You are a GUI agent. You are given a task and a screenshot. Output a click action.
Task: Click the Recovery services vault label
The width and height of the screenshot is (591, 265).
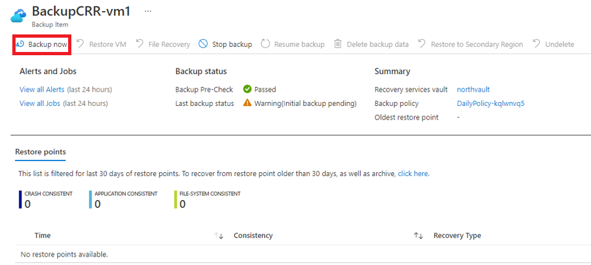411,90
